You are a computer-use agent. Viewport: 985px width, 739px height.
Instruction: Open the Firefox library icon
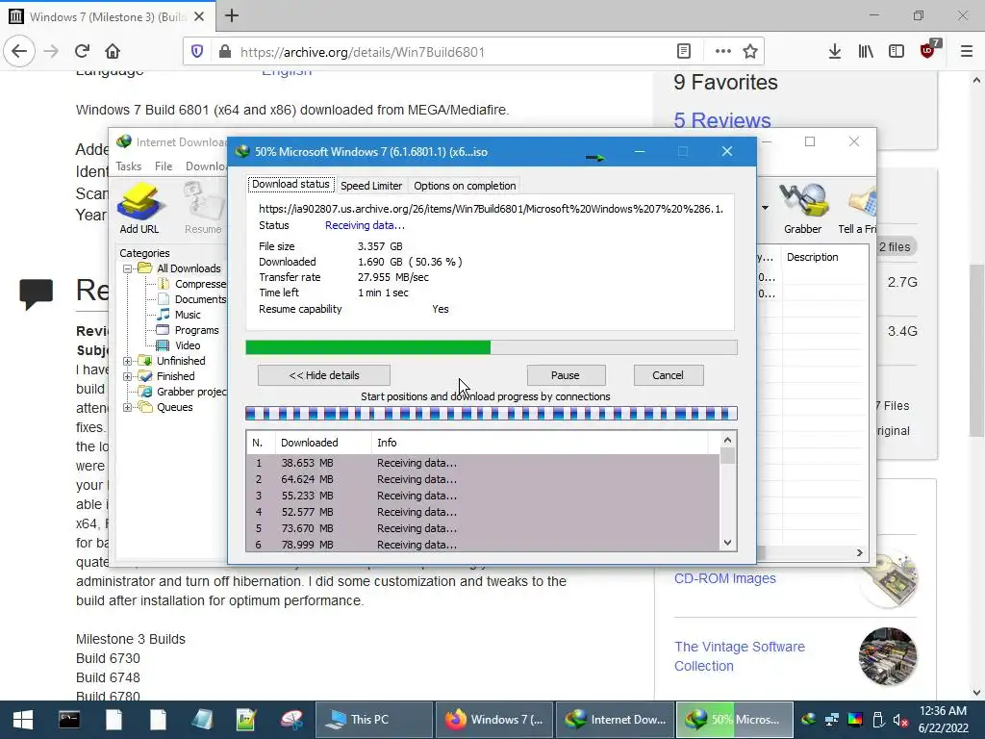(x=866, y=52)
